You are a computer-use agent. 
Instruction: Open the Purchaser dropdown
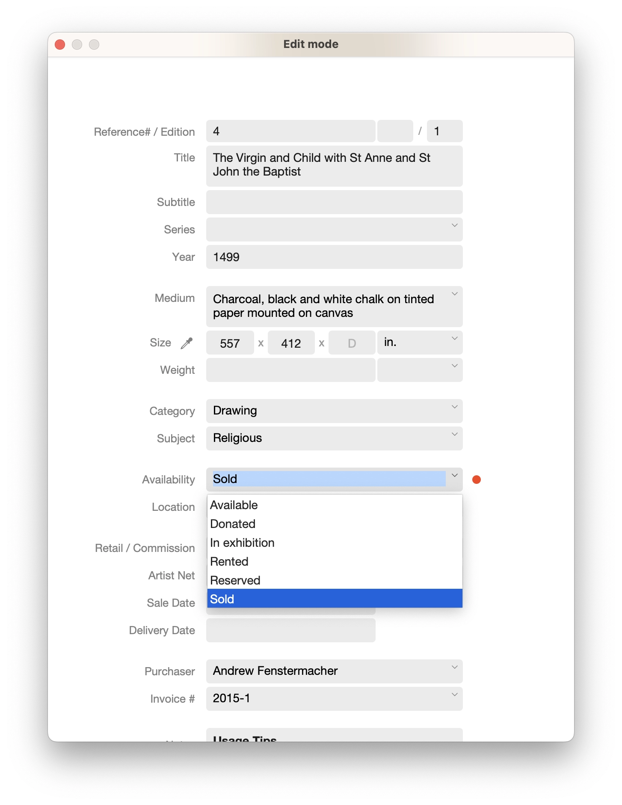(454, 668)
